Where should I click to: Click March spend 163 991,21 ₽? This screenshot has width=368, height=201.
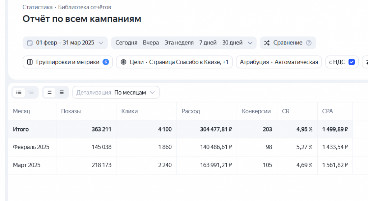[x=216, y=165]
